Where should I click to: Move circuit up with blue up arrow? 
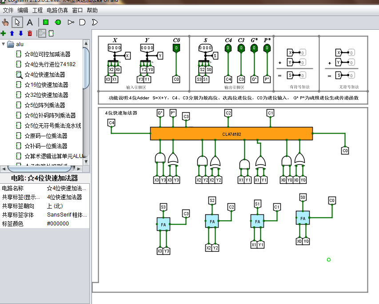12,33
